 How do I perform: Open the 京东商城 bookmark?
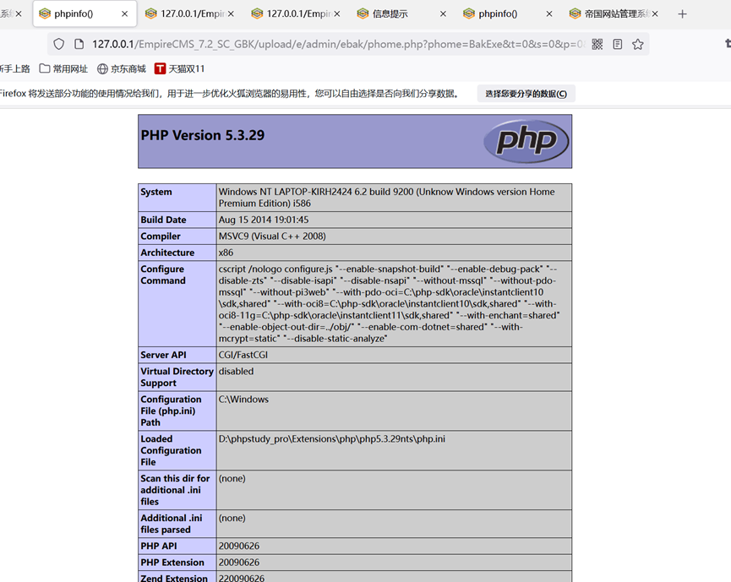[x=122, y=69]
